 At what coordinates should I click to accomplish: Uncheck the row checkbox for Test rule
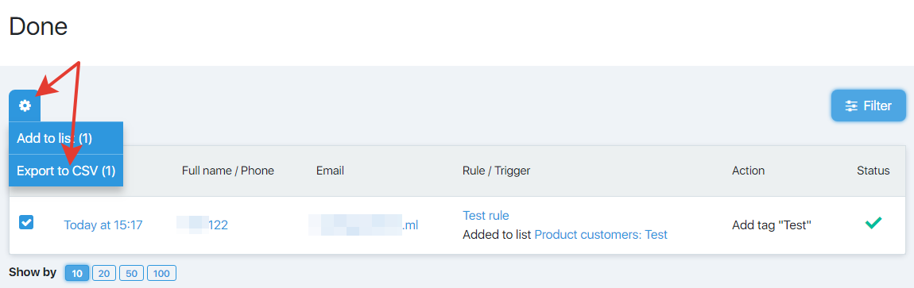click(26, 222)
